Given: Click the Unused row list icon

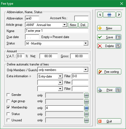Looking at the screenshot, I should (87, 120).
